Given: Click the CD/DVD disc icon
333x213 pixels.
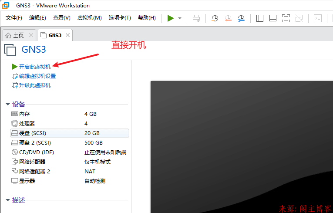Looking at the screenshot, I should click(x=15, y=152).
